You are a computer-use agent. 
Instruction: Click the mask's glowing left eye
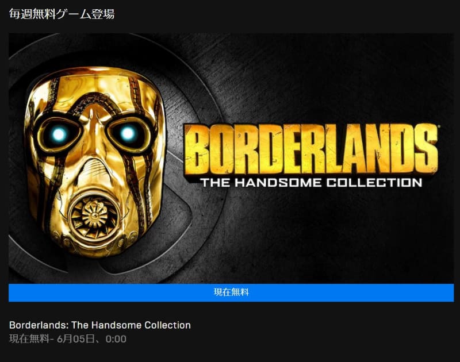(59, 134)
